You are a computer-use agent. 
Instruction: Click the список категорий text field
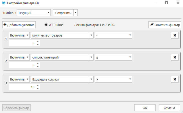point(60,57)
